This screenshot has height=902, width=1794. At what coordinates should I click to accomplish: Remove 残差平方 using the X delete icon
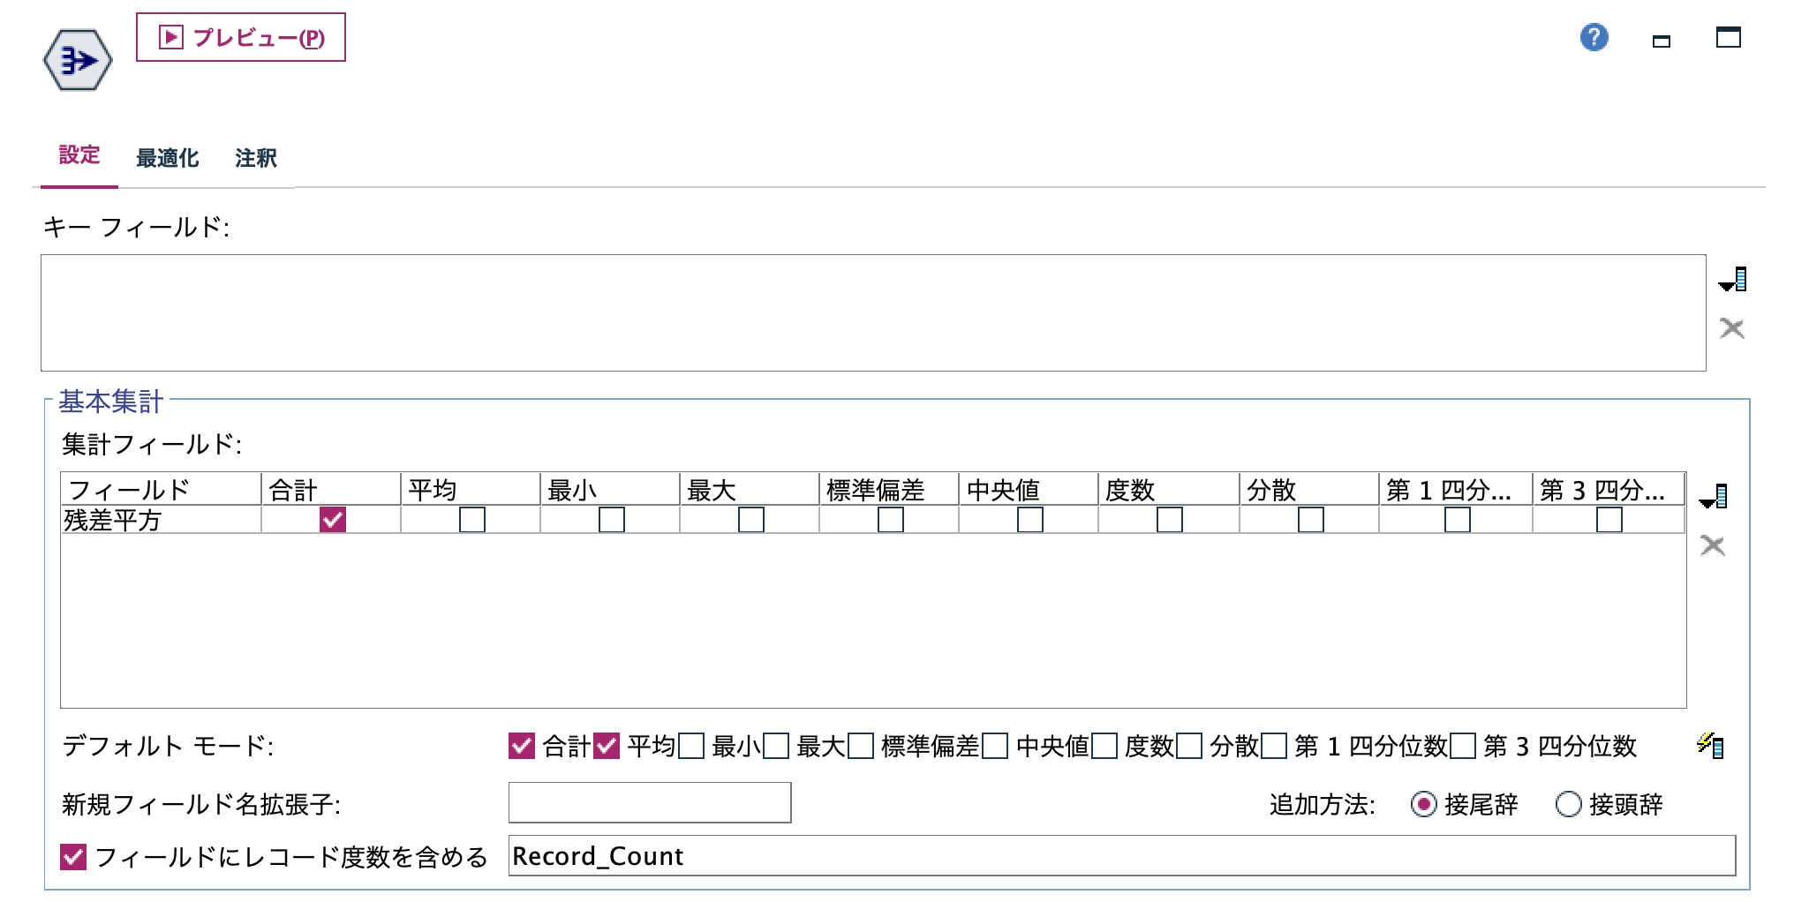[1711, 546]
